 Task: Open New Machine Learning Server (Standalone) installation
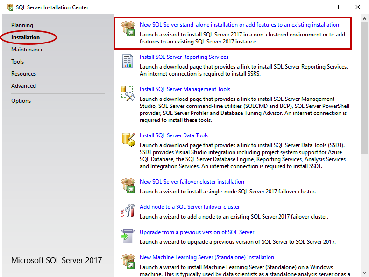tap(207, 257)
